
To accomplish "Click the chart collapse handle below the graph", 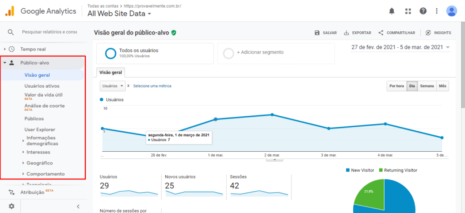I will [274, 159].
